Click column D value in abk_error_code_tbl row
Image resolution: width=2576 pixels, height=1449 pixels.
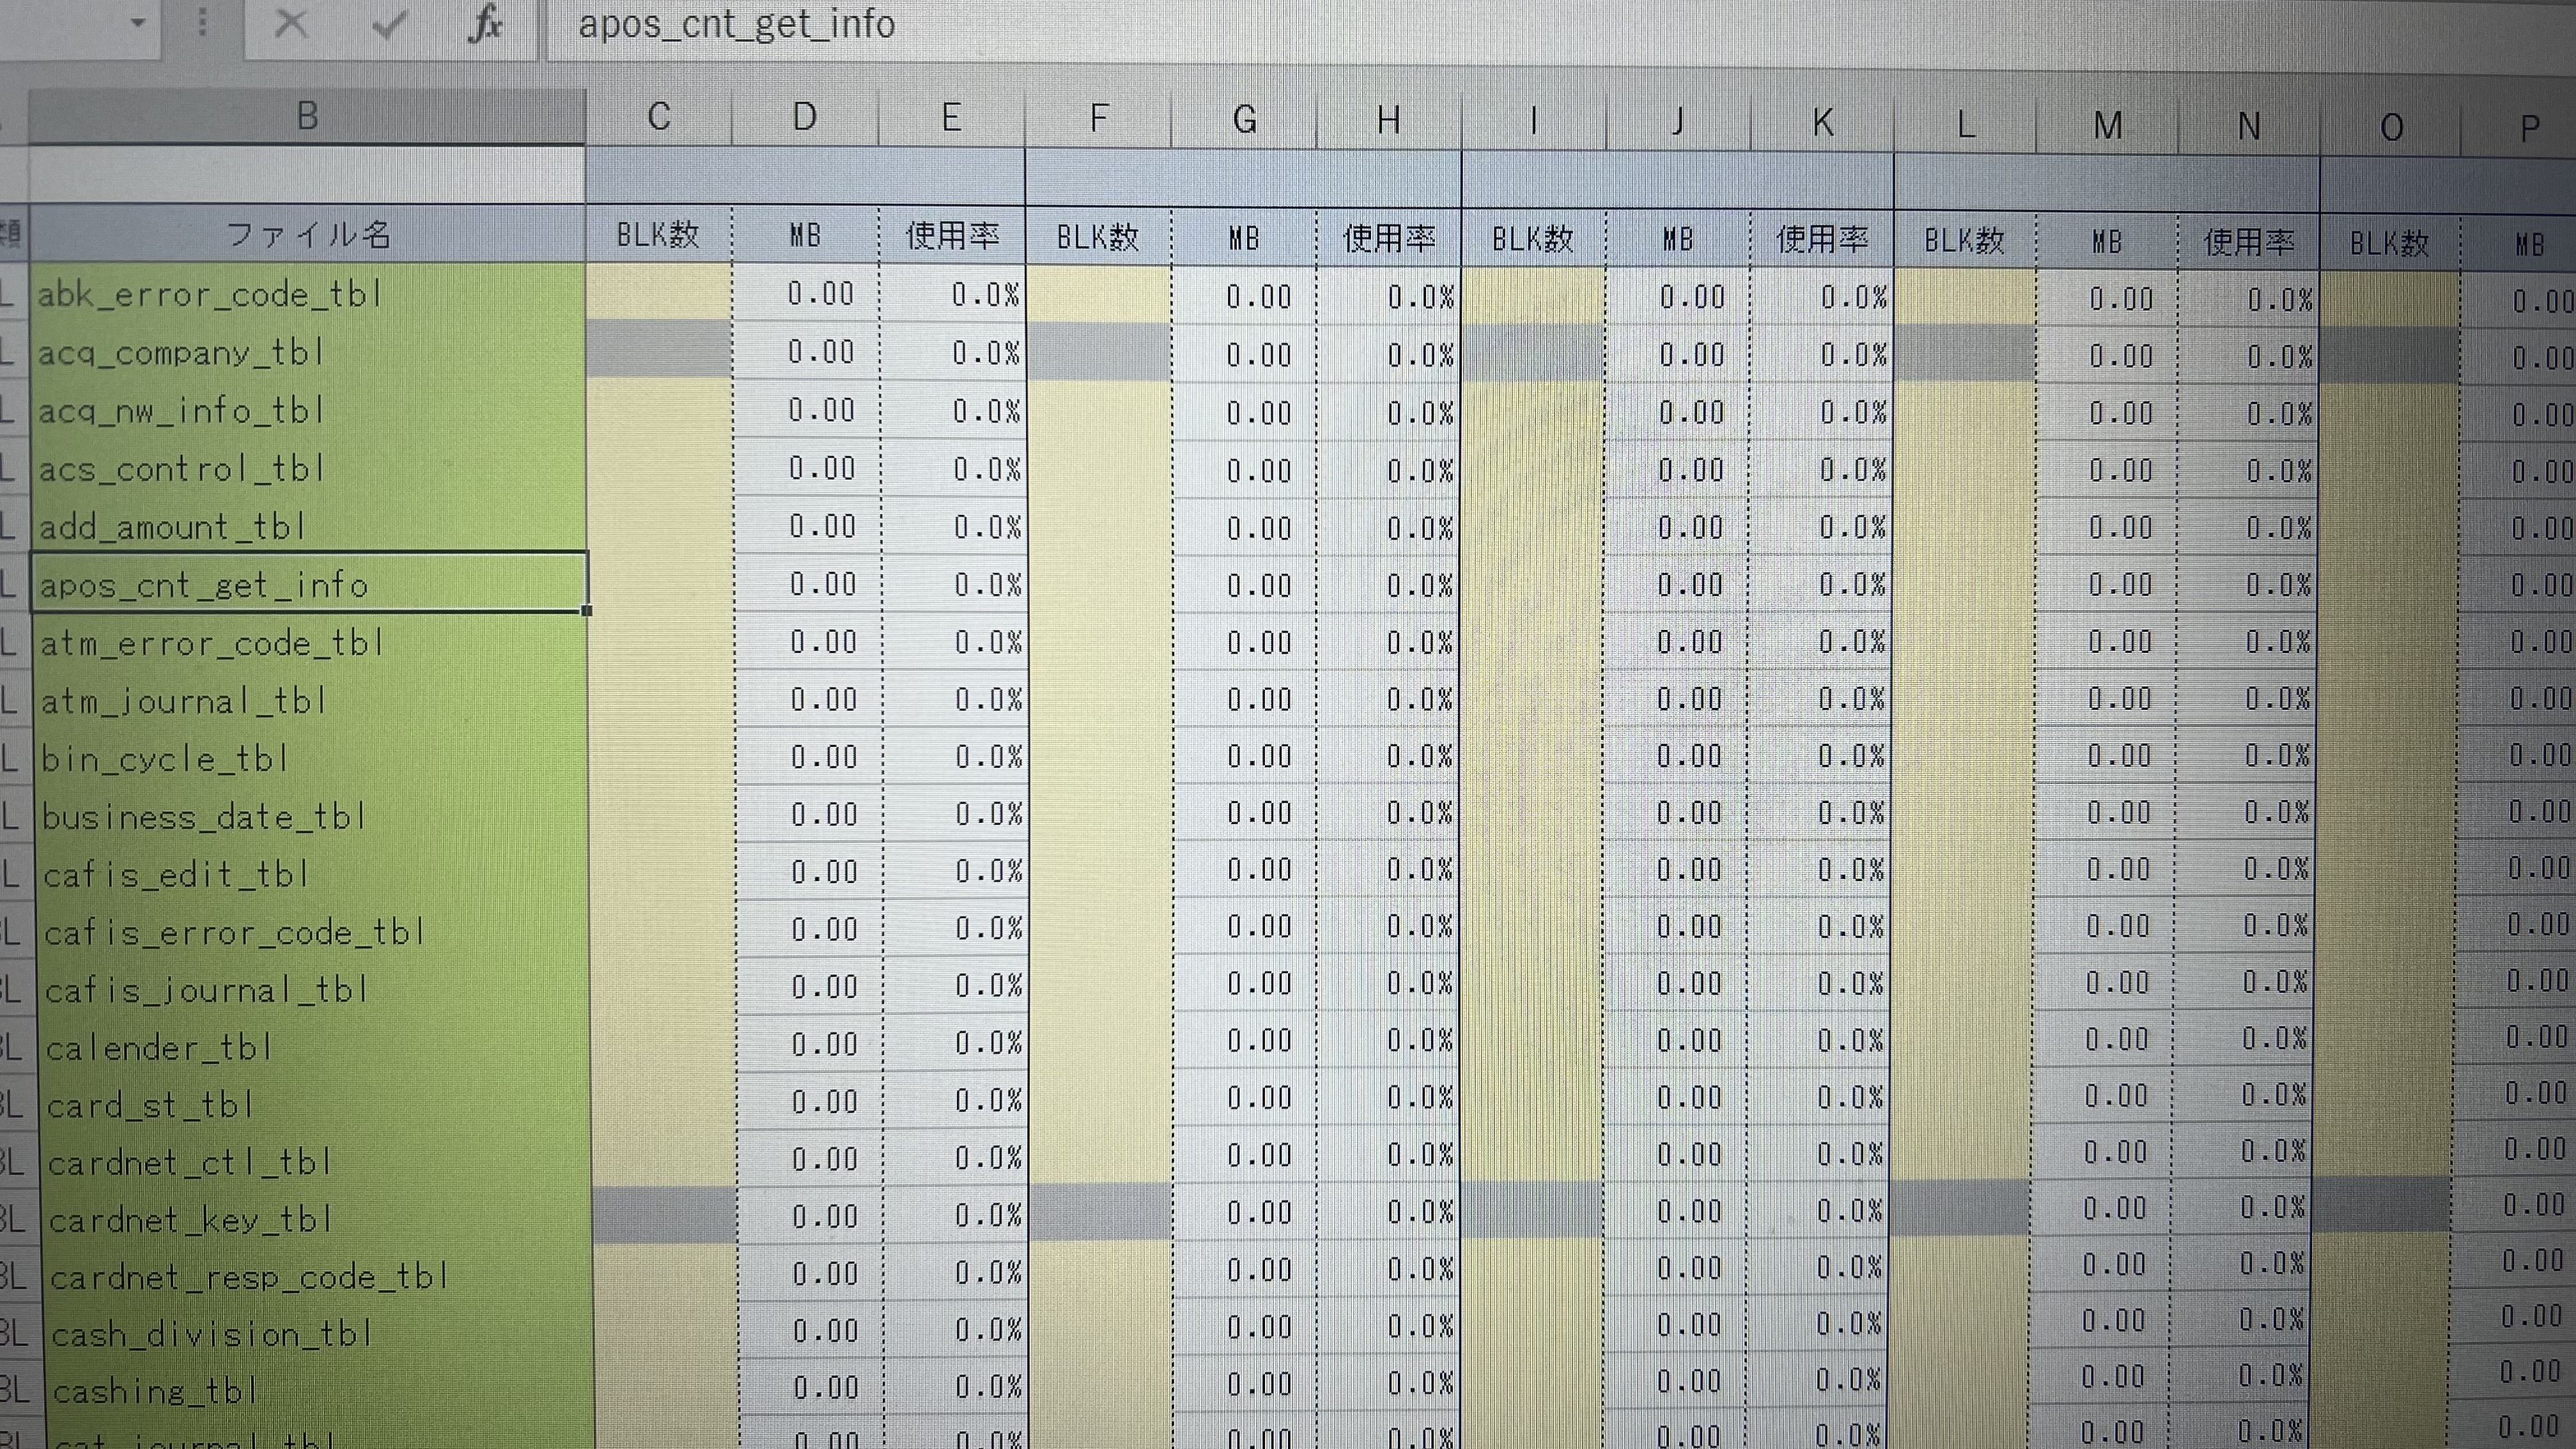tap(806, 294)
